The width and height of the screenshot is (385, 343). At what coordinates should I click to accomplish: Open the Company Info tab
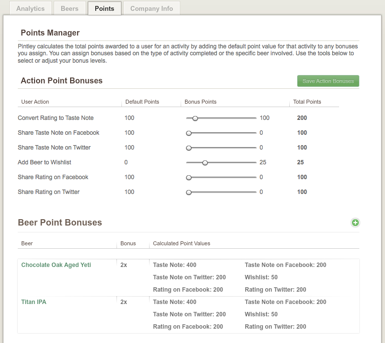click(x=152, y=8)
